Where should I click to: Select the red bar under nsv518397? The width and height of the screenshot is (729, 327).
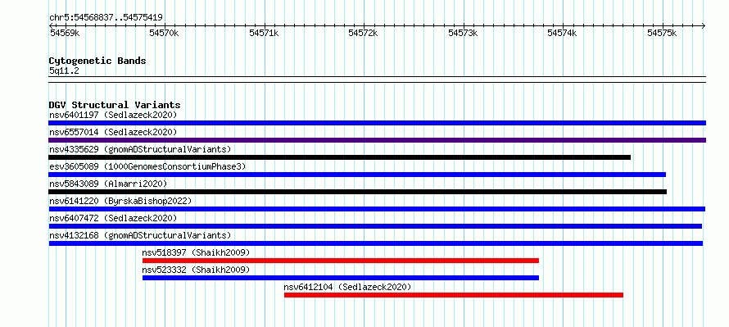[x=340, y=261]
